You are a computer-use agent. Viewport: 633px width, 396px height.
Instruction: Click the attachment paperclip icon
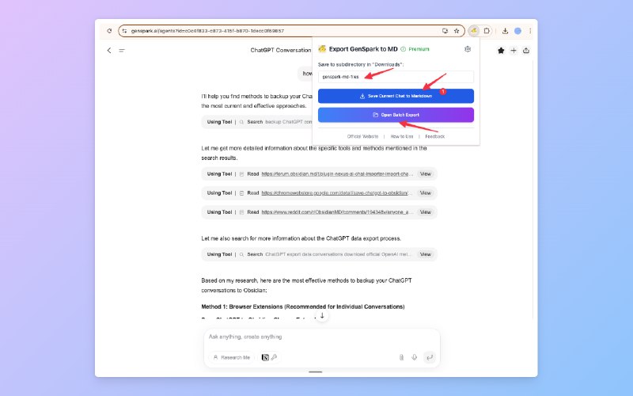[401, 357]
